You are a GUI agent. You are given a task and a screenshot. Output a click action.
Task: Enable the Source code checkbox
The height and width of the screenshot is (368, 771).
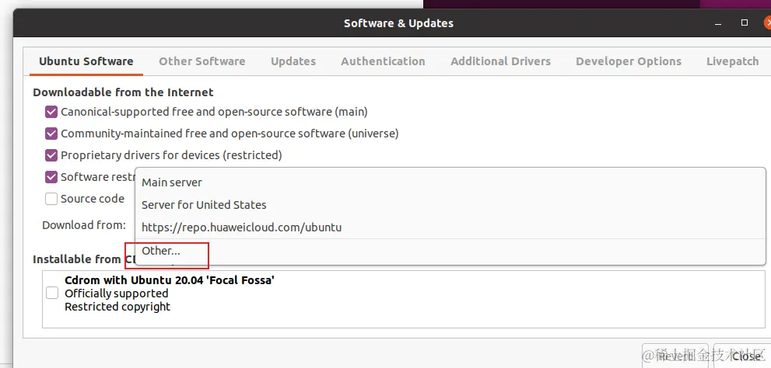(52, 199)
